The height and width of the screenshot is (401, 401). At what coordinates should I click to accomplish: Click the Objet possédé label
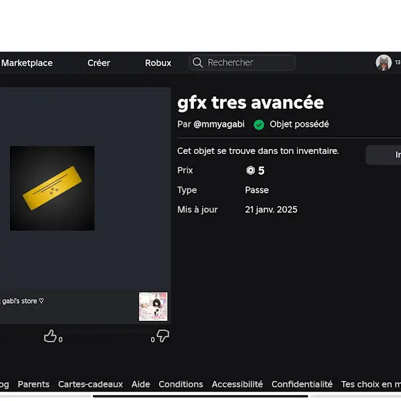(299, 125)
